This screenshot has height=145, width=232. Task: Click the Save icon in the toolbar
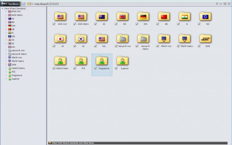24,4
